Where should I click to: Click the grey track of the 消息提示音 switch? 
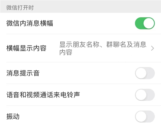pyautogui.click(x=151, y=73)
